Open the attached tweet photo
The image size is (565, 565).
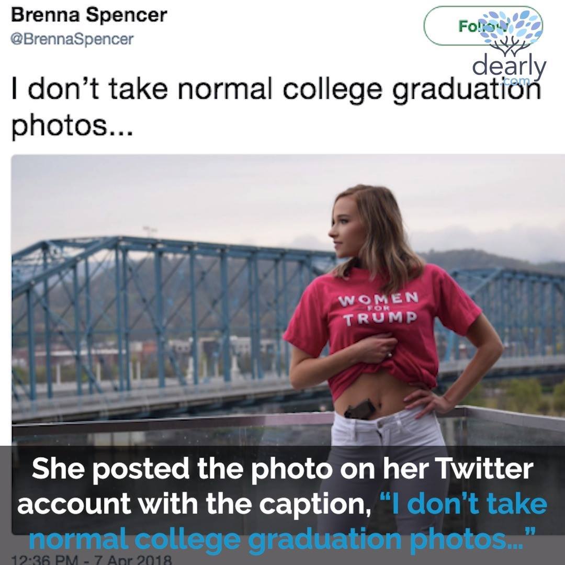(x=288, y=299)
